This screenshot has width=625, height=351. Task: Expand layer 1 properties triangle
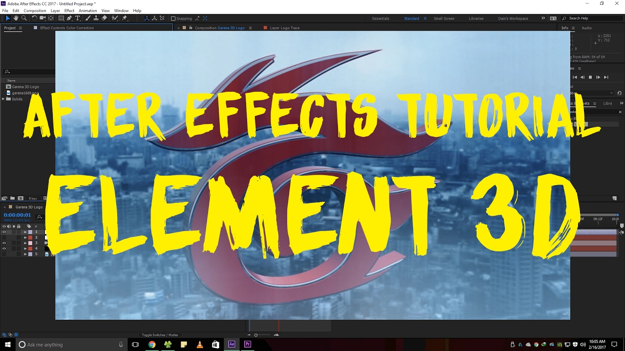pyautogui.click(x=25, y=232)
